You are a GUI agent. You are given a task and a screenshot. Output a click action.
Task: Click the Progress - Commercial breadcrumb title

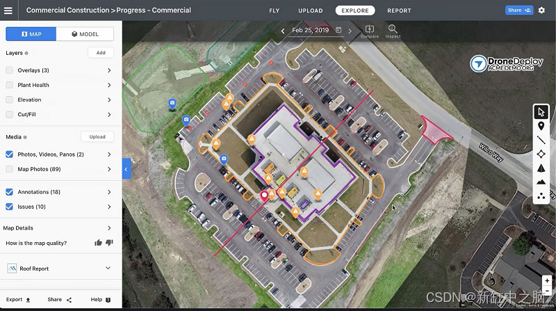tap(154, 10)
